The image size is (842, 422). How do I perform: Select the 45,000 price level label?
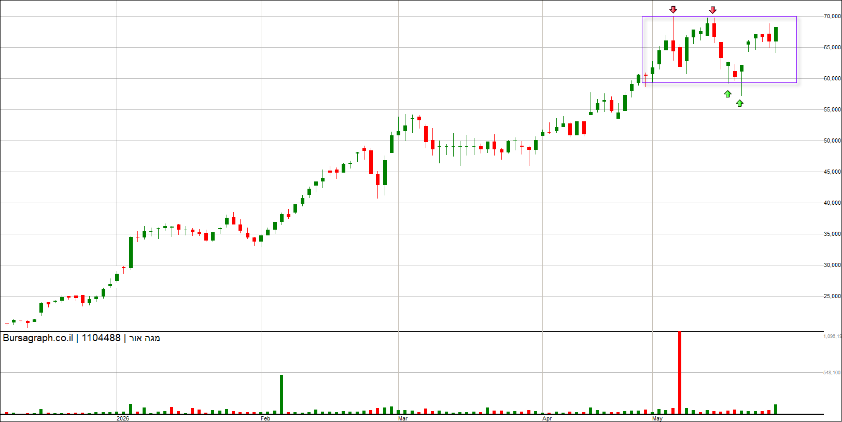pyautogui.click(x=833, y=172)
